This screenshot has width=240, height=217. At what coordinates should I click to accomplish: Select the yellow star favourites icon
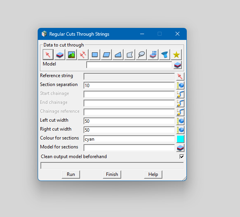[x=177, y=55]
